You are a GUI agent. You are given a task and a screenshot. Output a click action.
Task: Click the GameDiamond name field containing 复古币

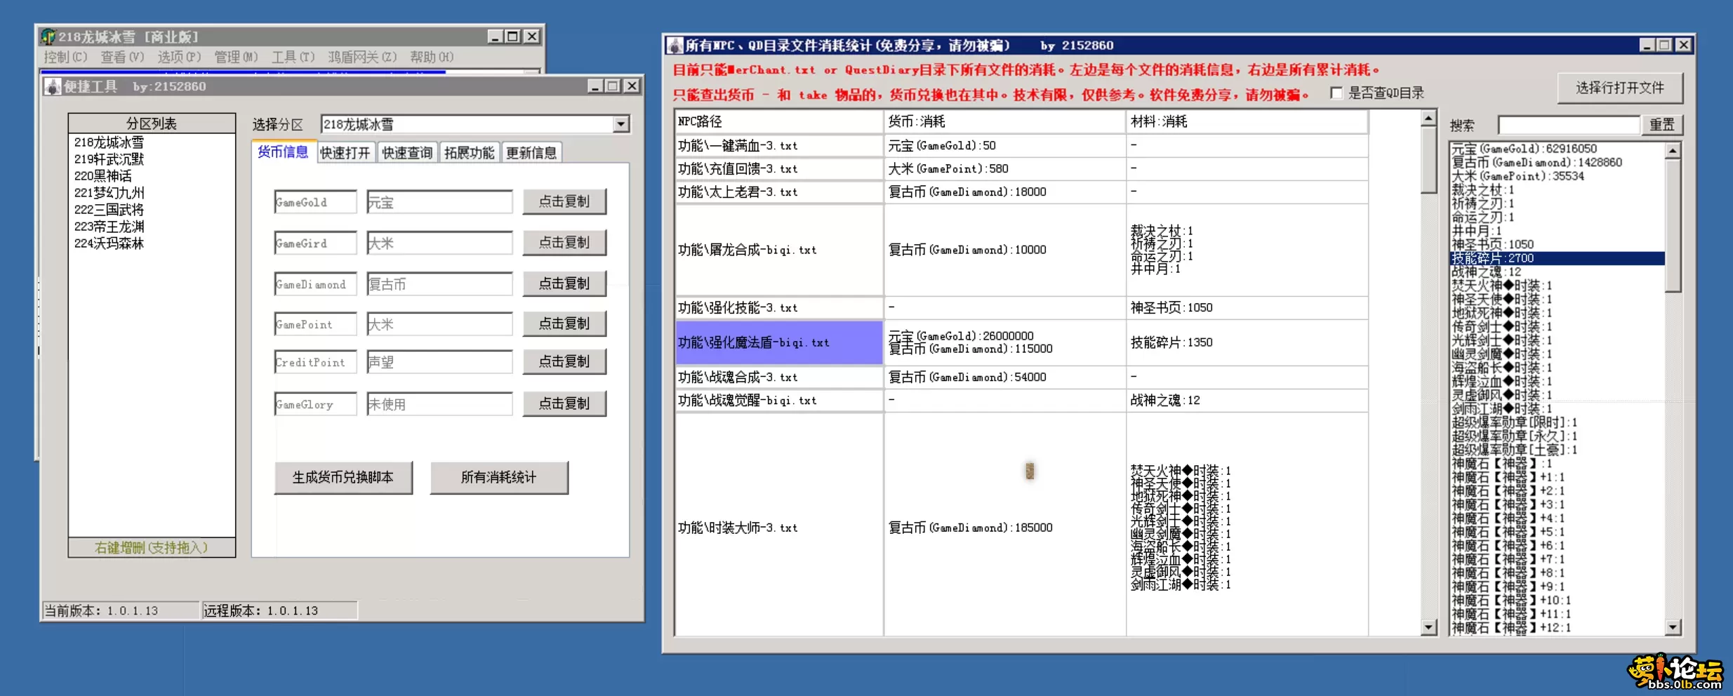439,284
